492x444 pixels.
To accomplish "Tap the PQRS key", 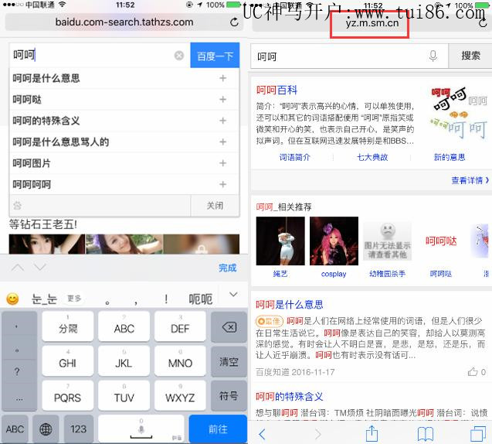I will coord(68,395).
